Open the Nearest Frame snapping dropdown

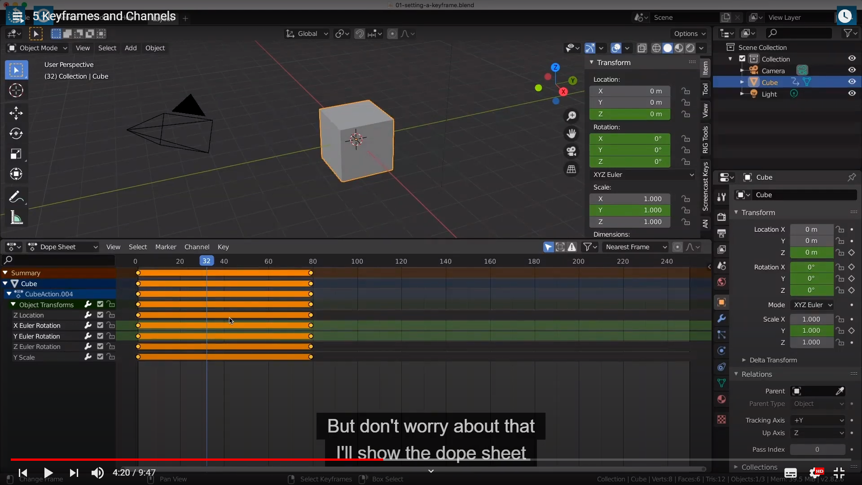pos(635,247)
